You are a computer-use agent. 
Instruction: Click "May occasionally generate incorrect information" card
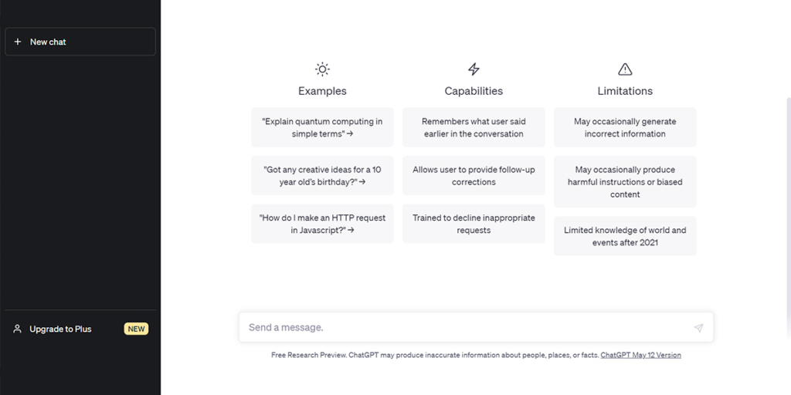pyautogui.click(x=625, y=127)
